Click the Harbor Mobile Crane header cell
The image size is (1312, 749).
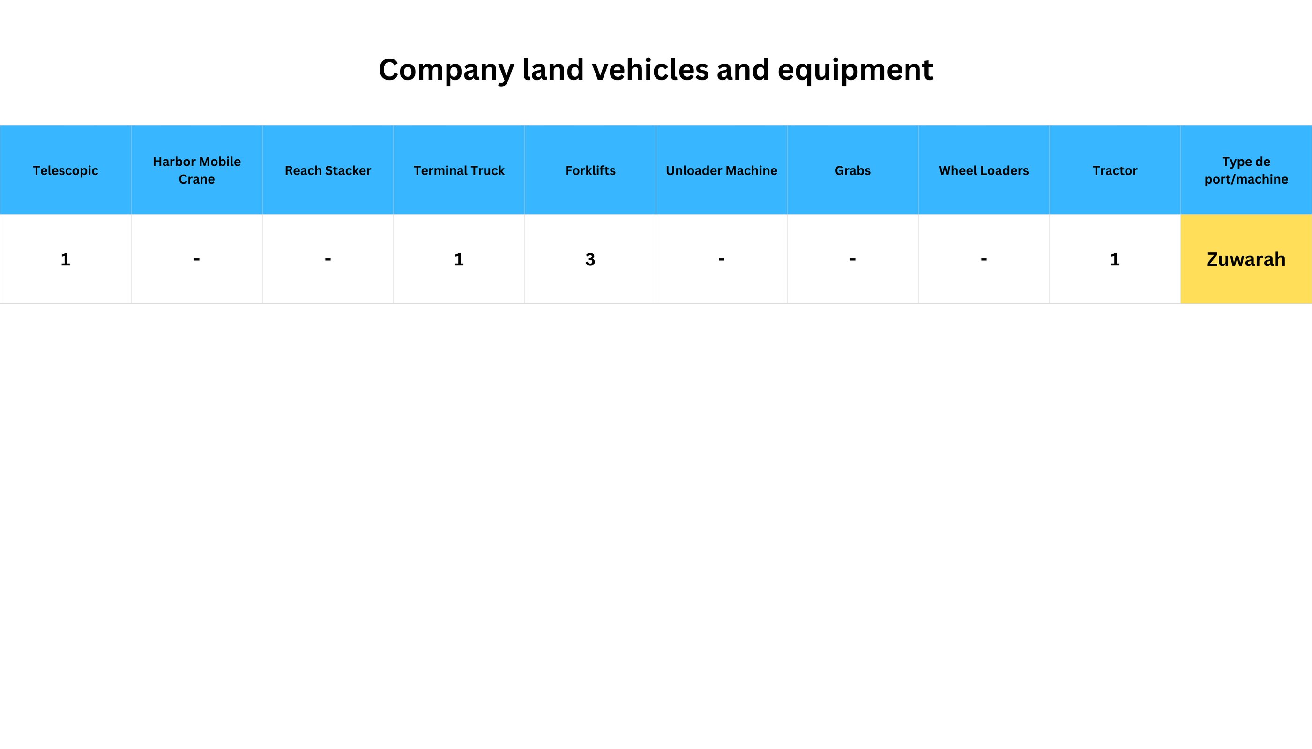click(x=197, y=170)
